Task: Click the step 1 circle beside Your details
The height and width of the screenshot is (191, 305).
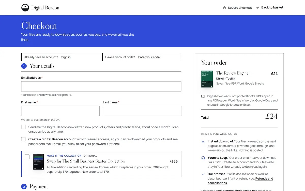Action: (24, 66)
